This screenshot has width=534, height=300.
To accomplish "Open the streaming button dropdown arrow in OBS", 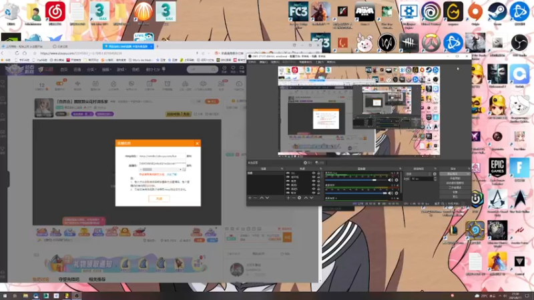I will tap(468, 174).
